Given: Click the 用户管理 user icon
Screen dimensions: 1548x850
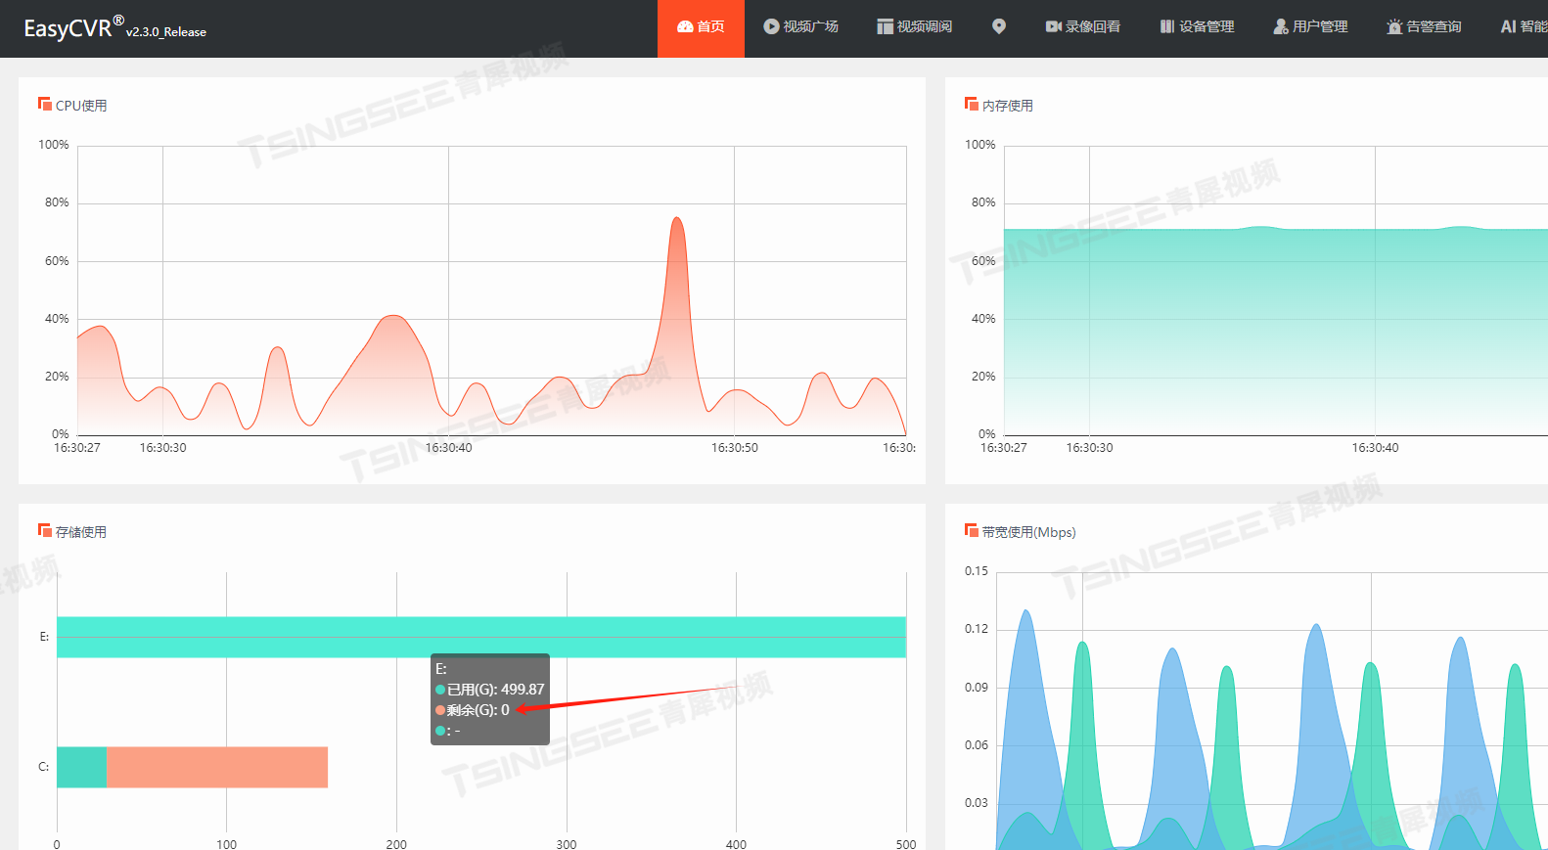Looking at the screenshot, I should point(1280,27).
